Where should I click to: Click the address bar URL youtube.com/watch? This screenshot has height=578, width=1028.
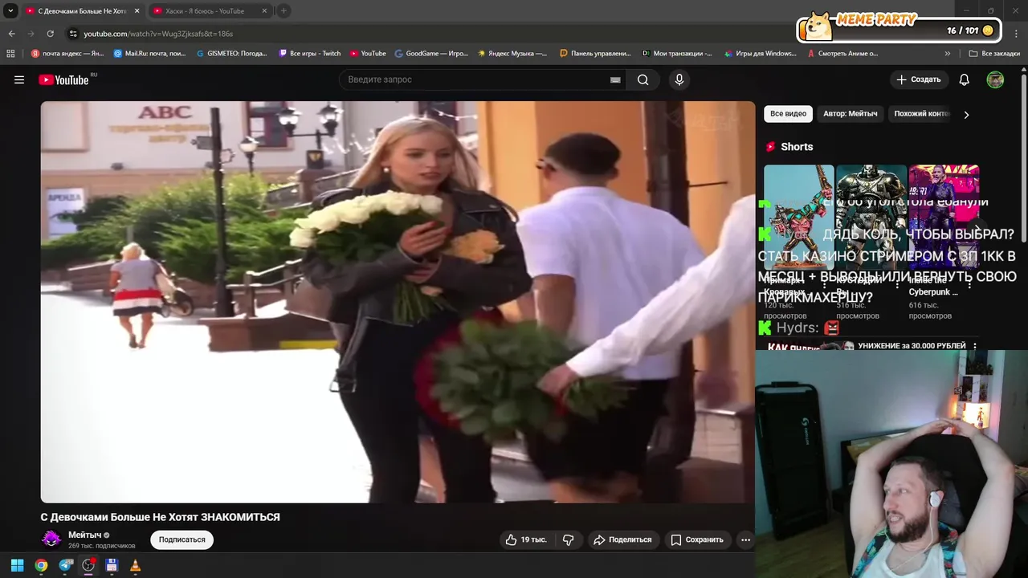pos(158,34)
